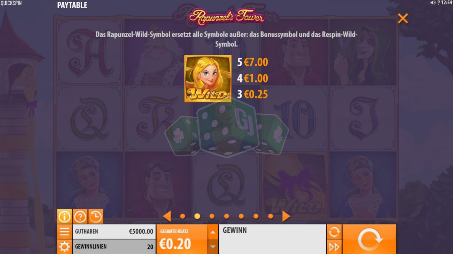Open the hamburger menu icon
Screen dimensions: 453x254
point(64,231)
